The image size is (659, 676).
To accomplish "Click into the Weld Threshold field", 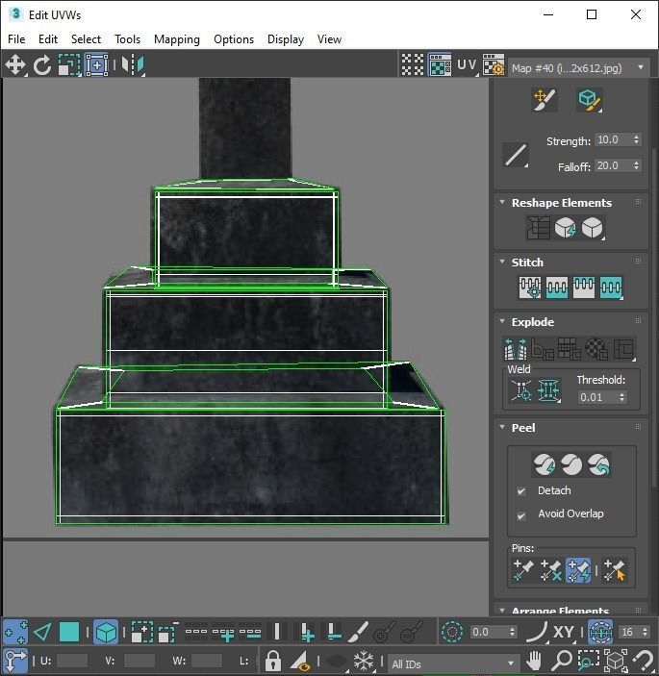I will click(597, 397).
